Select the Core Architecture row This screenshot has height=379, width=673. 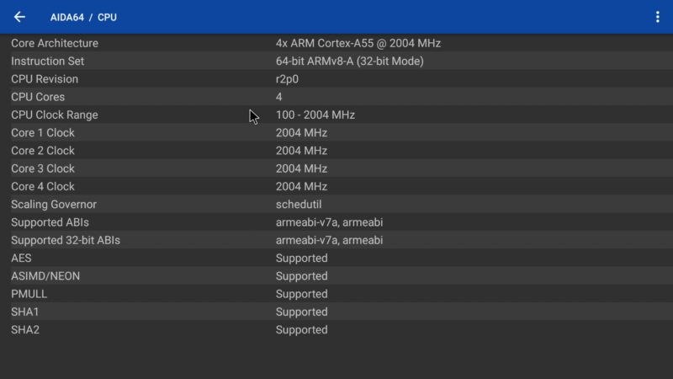tap(336, 43)
